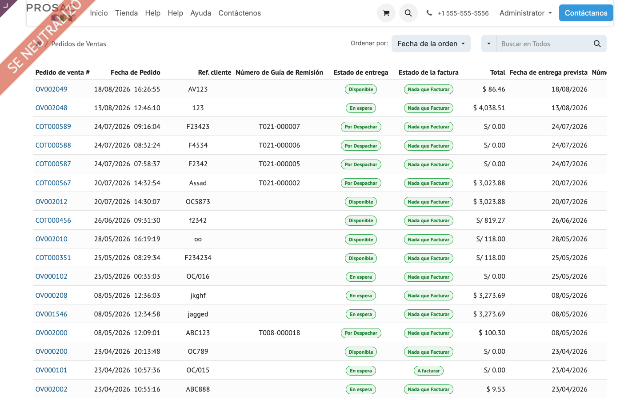
Task: Open sales order OV002049
Action: [x=52, y=89]
